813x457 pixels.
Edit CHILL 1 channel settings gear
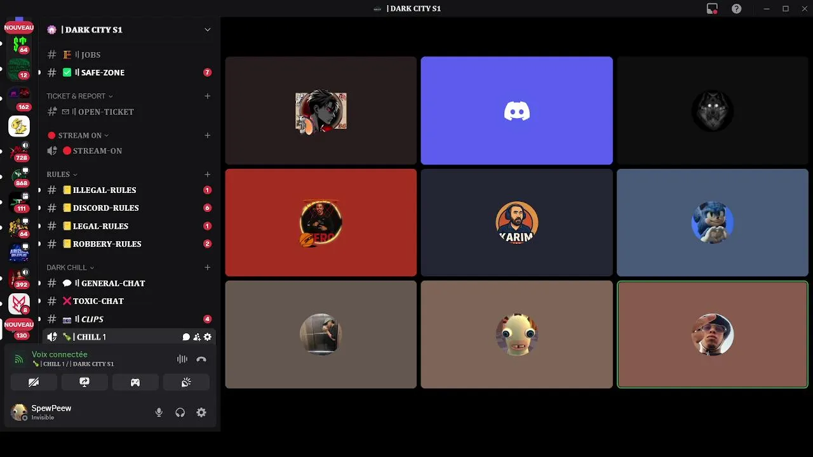tap(208, 337)
